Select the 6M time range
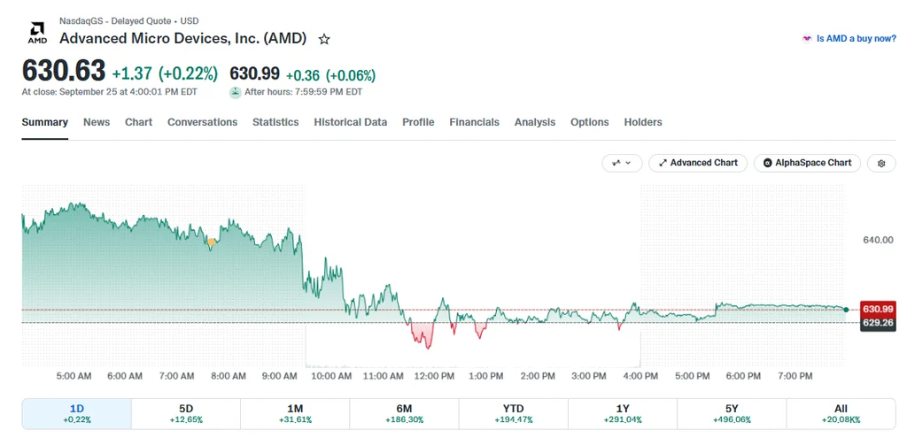Image resolution: width=907 pixels, height=438 pixels. click(404, 414)
